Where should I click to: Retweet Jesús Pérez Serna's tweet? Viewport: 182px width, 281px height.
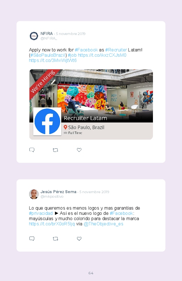point(55,239)
